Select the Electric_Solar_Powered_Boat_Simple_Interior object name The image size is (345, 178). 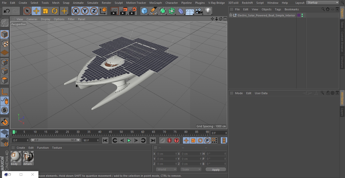(266, 15)
